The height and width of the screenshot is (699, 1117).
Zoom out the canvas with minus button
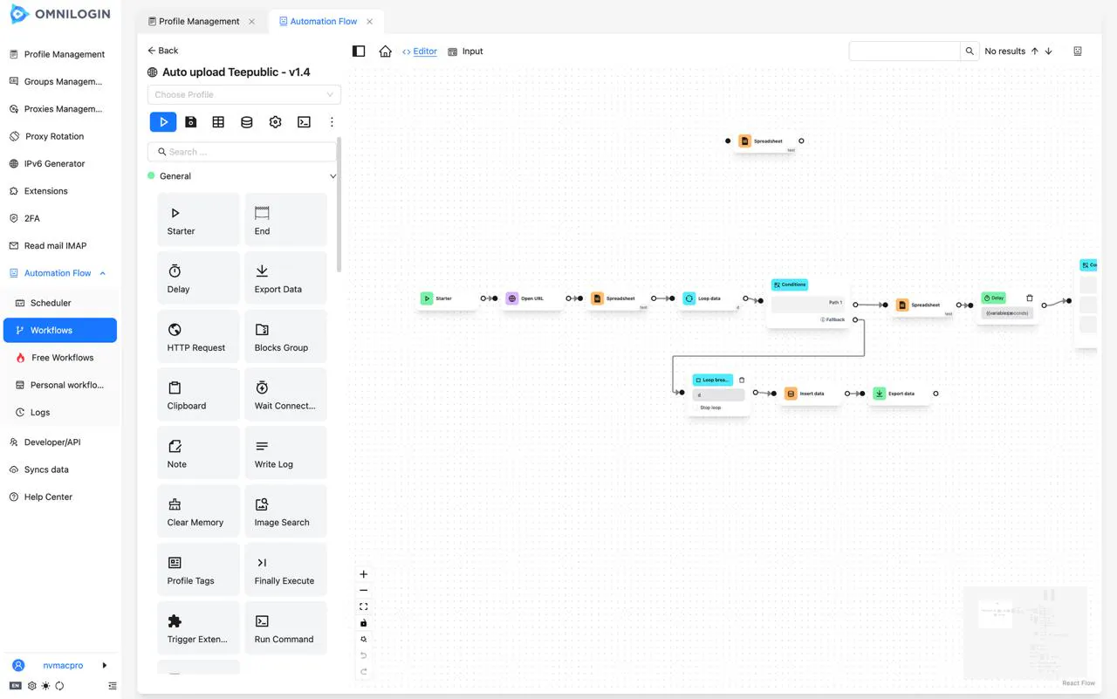tap(364, 591)
